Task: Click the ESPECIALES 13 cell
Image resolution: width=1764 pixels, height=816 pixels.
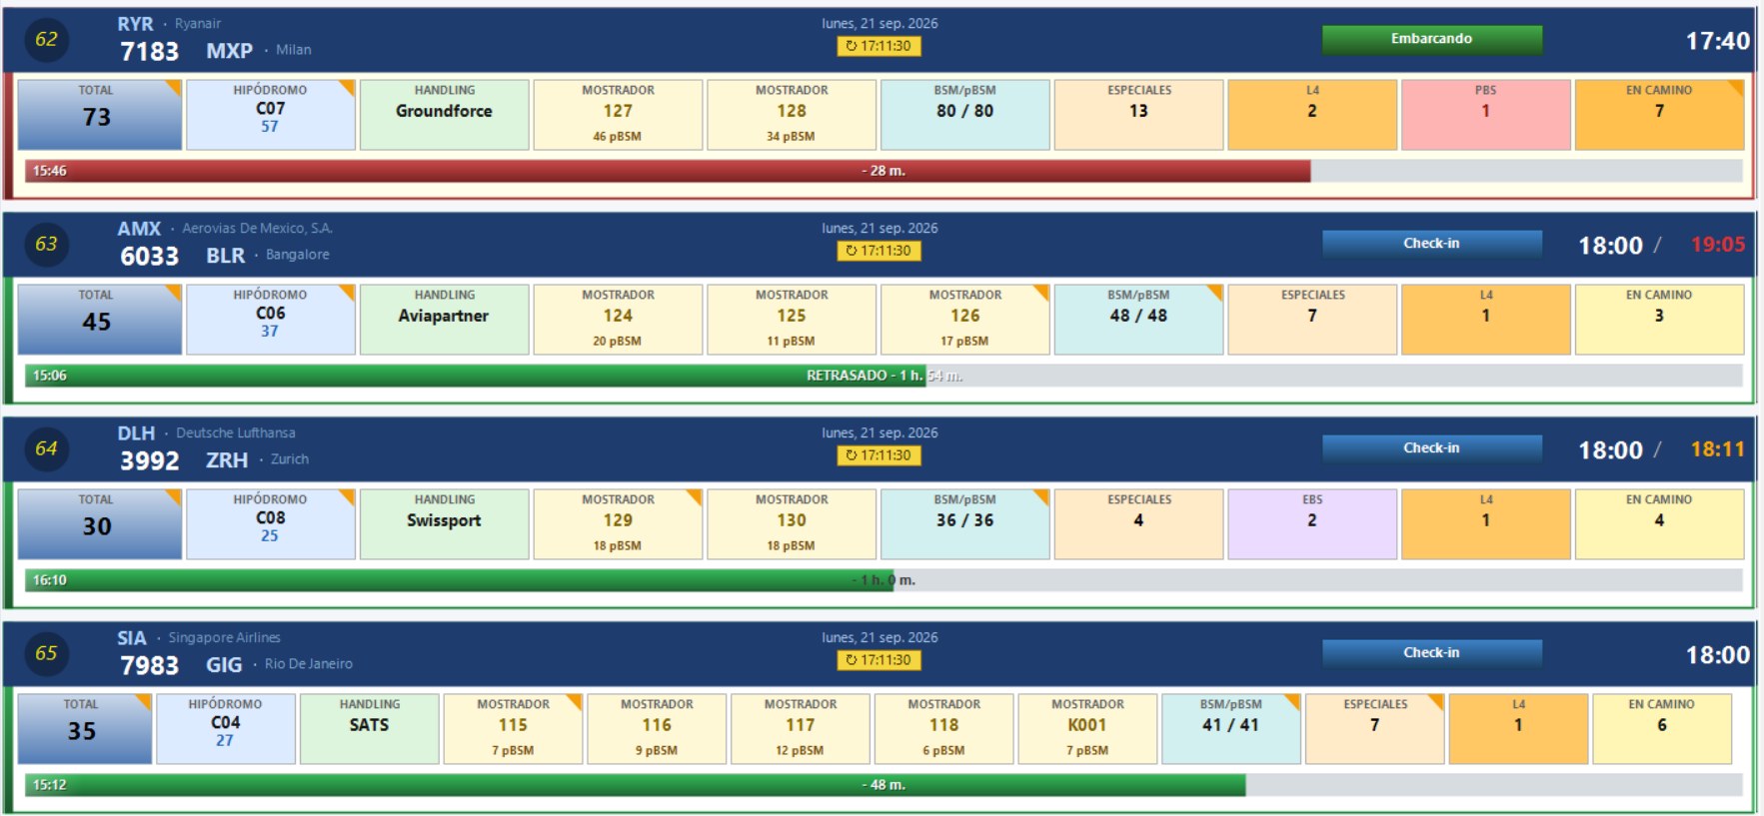Action: point(1139,115)
